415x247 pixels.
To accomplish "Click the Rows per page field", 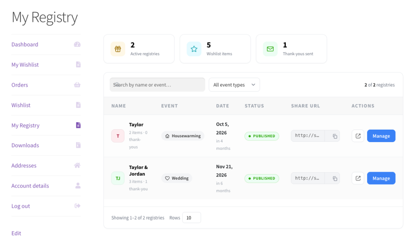I will pyautogui.click(x=191, y=218).
